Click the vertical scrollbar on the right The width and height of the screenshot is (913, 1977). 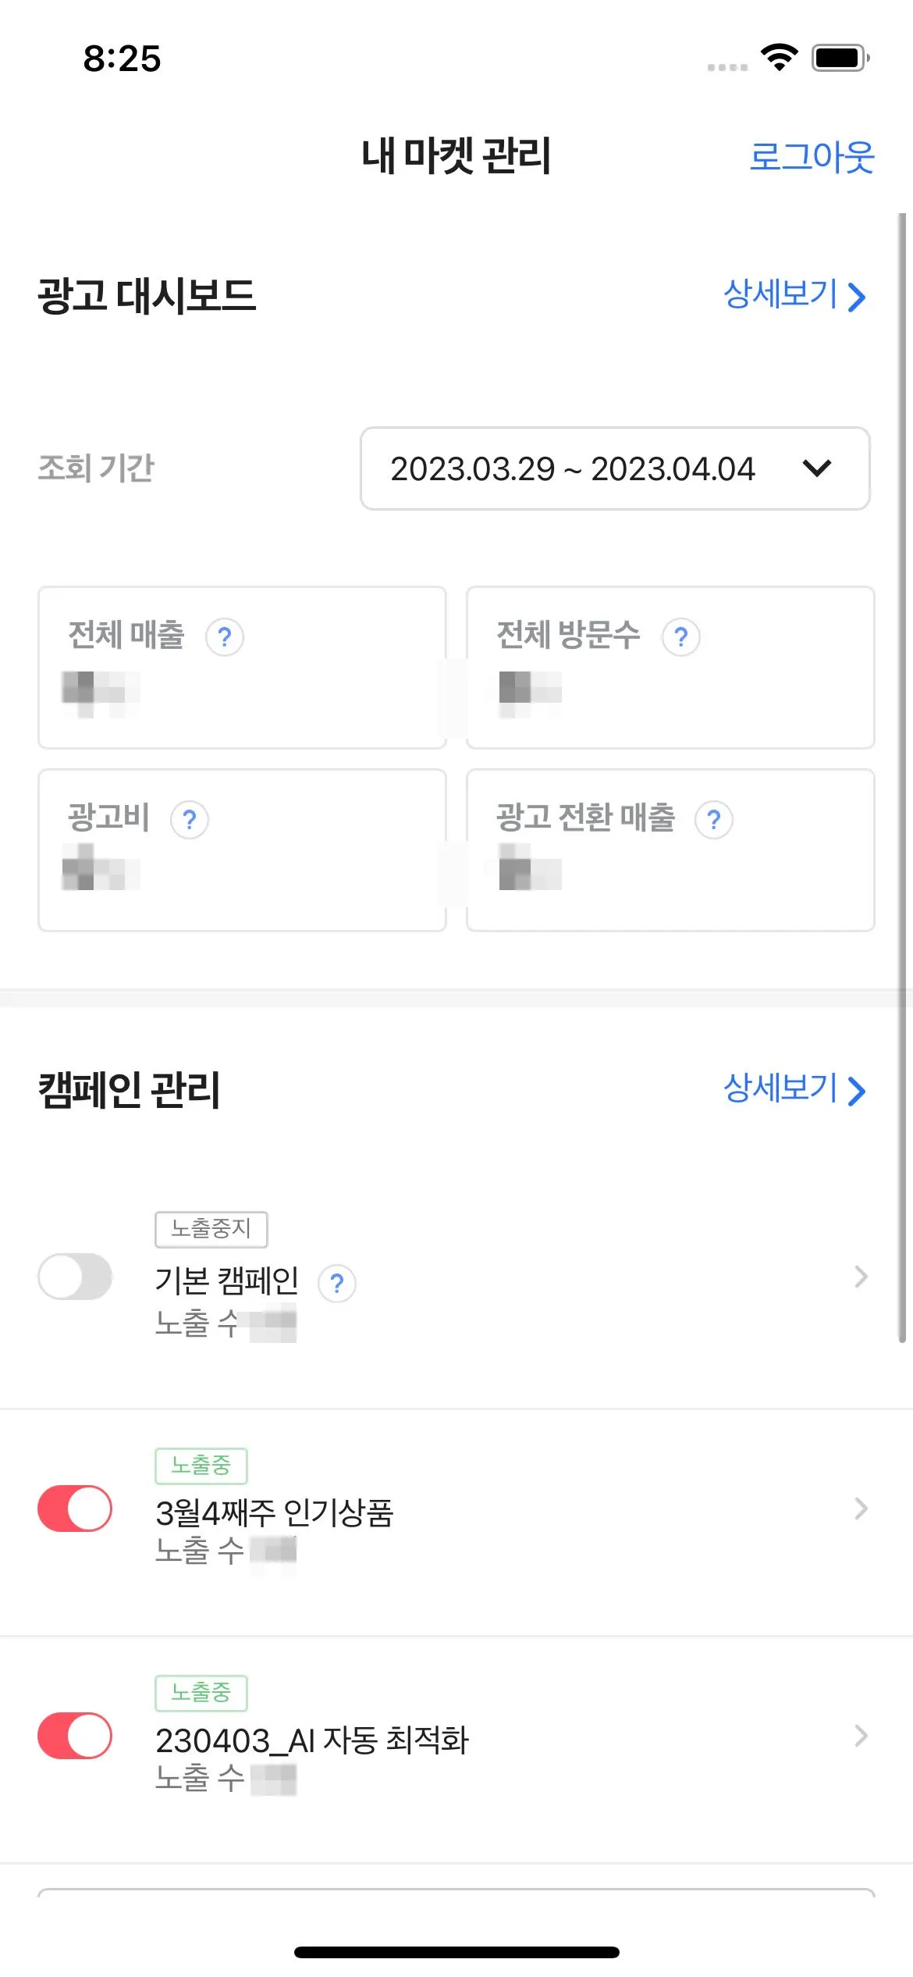click(902, 781)
